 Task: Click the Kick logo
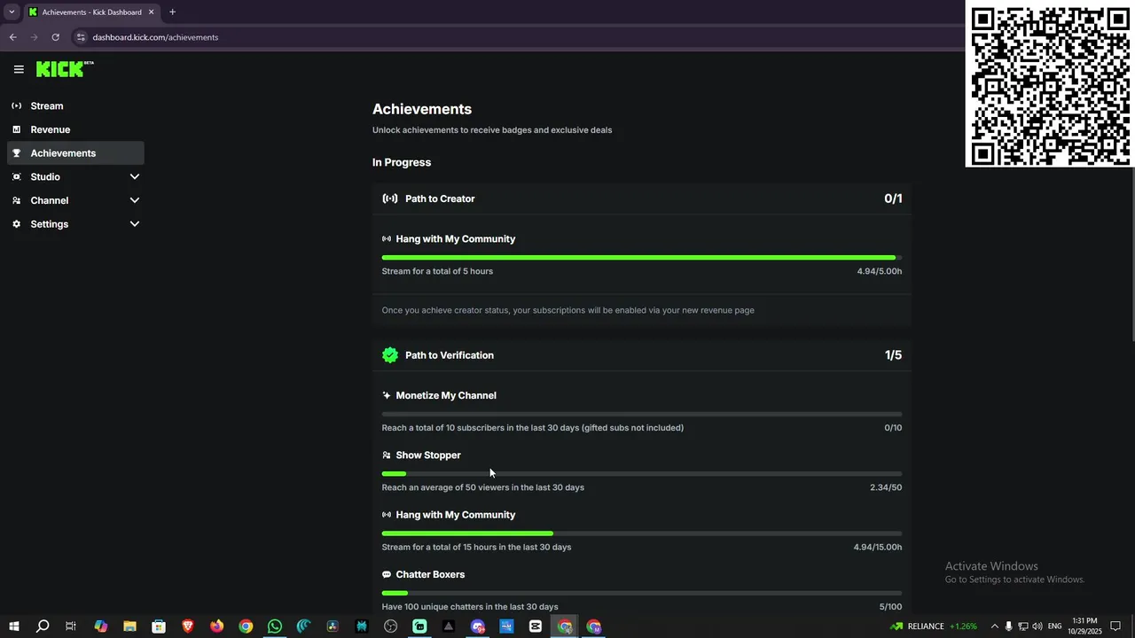tap(65, 69)
